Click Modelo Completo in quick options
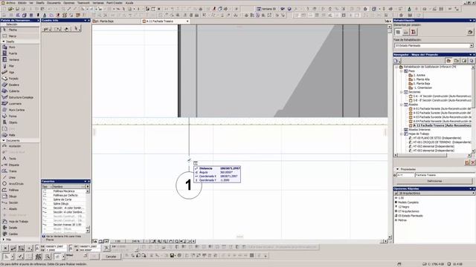Screen dimensions: 476x267 coord(408,202)
